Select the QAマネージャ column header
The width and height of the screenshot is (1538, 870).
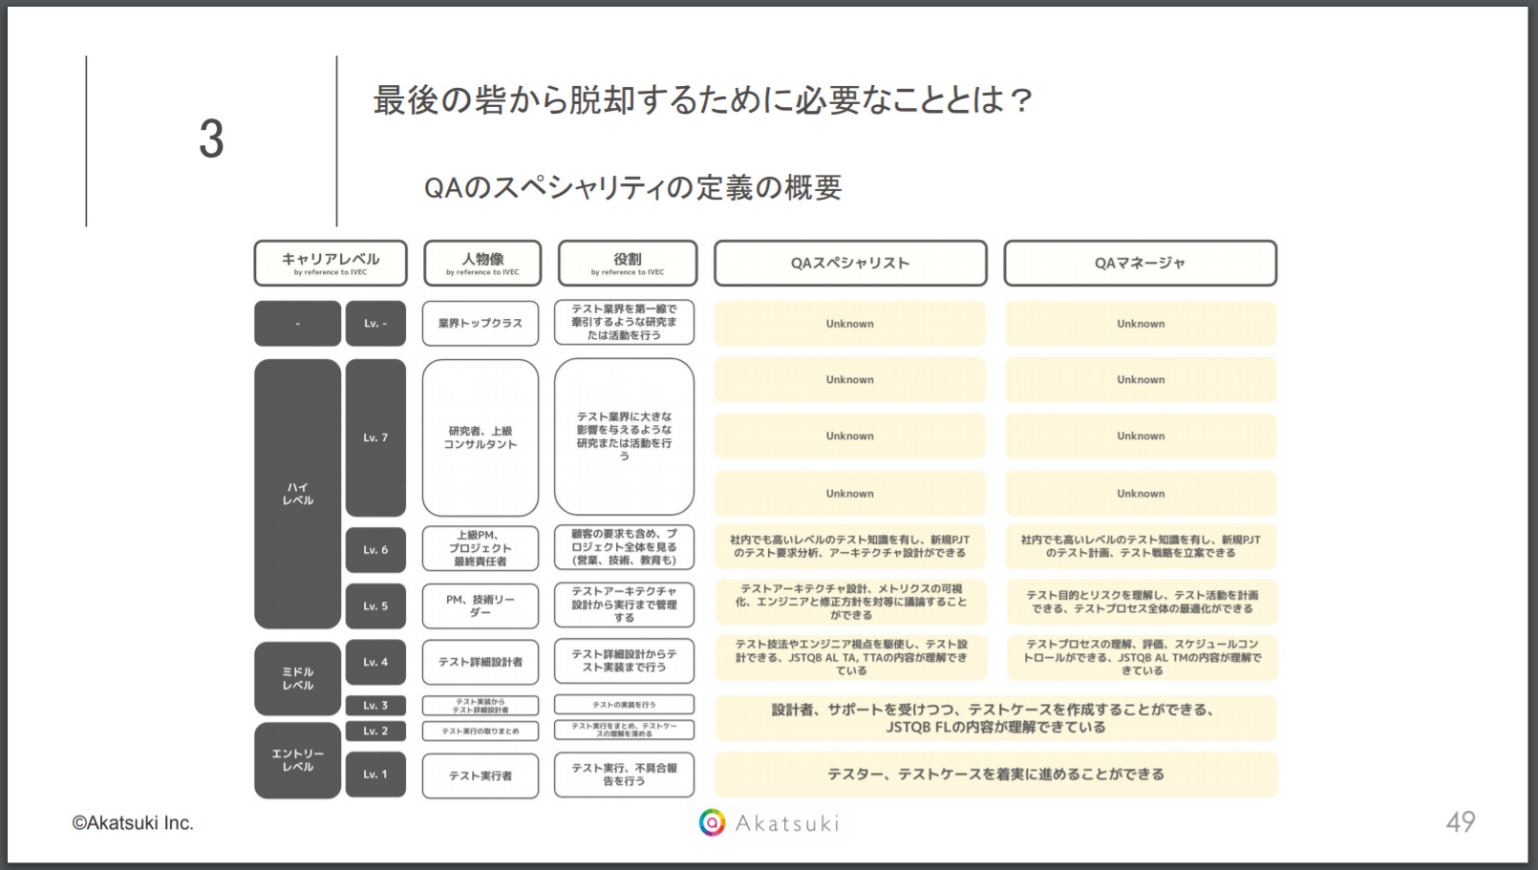click(x=1141, y=263)
